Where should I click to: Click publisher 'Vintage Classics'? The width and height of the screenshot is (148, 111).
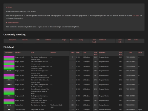pyautogui.click(x=104, y=105)
